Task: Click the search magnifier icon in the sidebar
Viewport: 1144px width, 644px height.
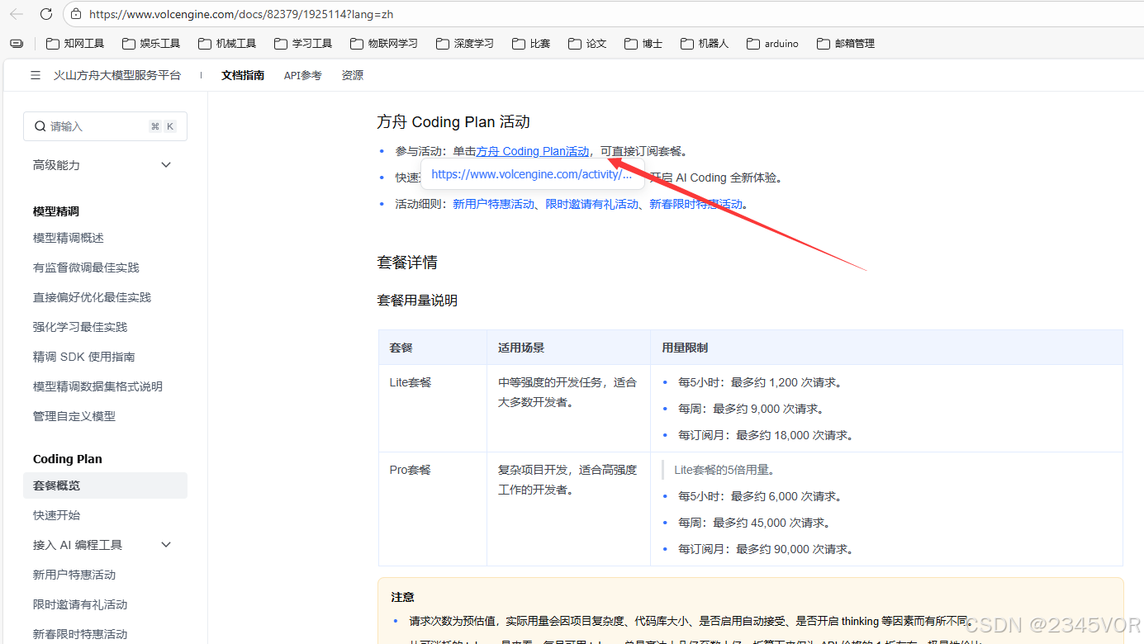Action: pyautogui.click(x=40, y=125)
